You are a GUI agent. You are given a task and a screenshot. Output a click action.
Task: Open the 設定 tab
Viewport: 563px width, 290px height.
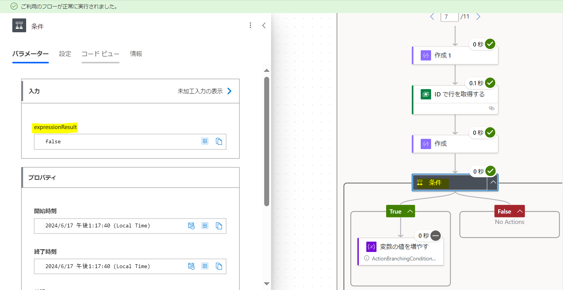pyautogui.click(x=65, y=54)
